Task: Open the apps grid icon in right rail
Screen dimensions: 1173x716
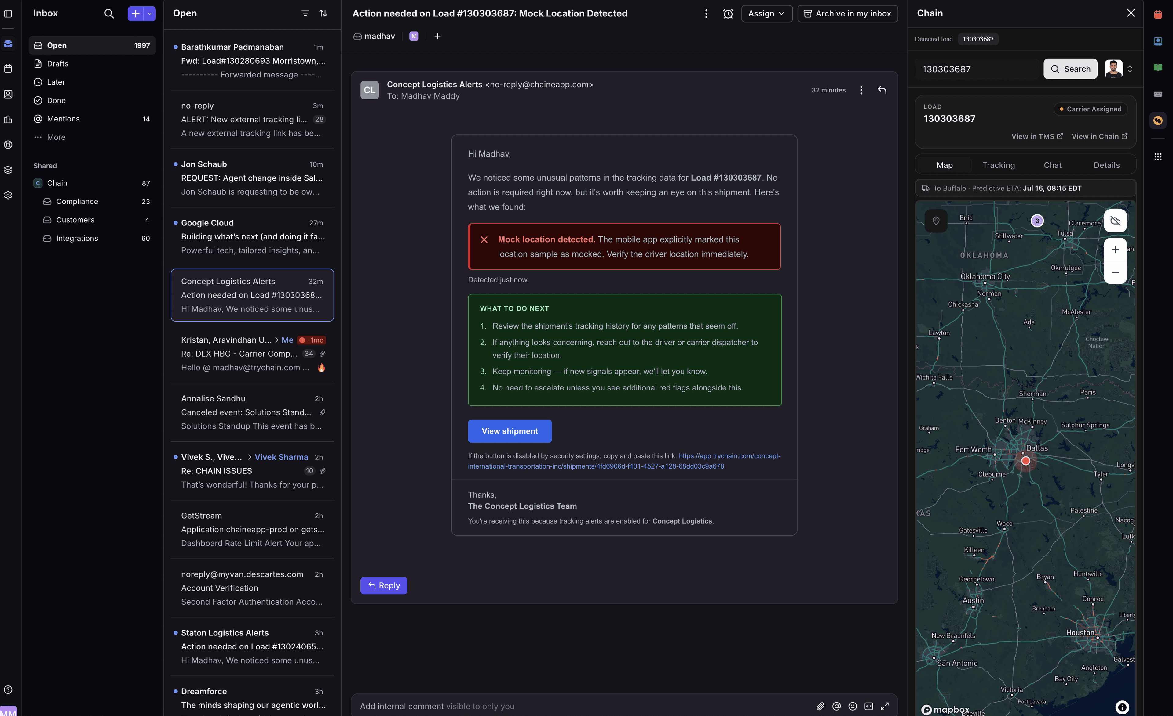Action: (x=1158, y=157)
